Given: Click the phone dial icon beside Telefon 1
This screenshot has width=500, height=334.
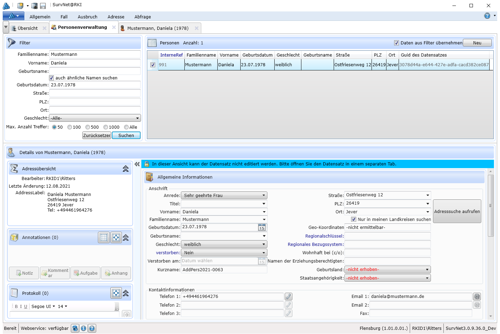Looking at the screenshot, I should coord(288,297).
